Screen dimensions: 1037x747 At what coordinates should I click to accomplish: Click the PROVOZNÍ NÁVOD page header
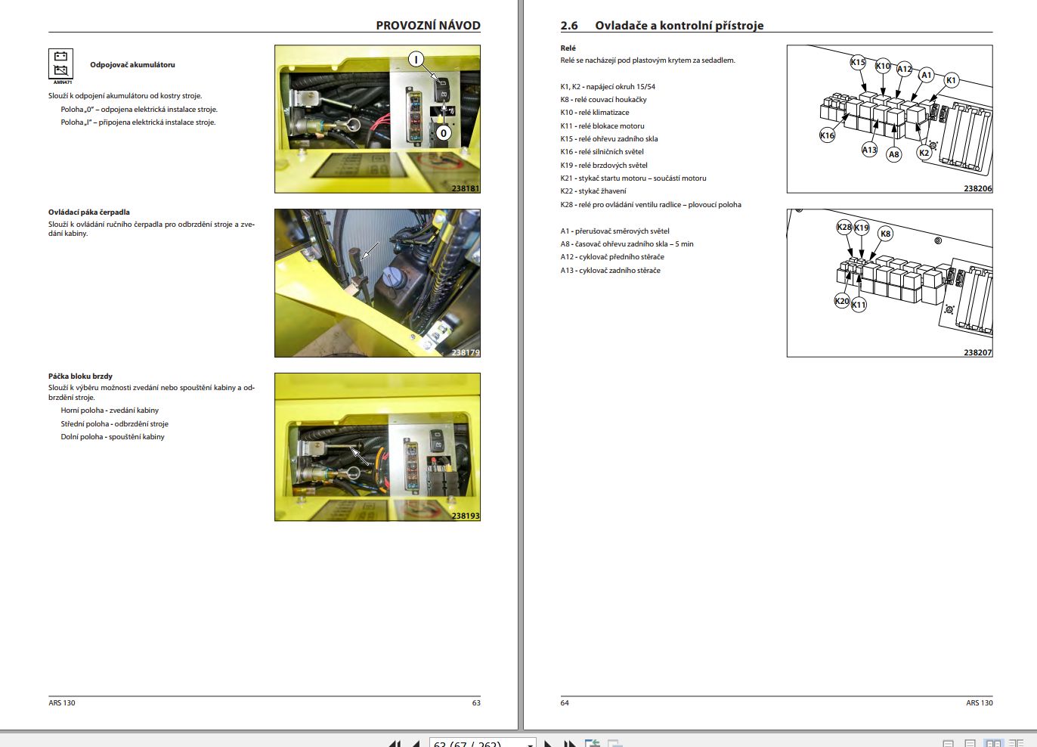pyautogui.click(x=428, y=25)
